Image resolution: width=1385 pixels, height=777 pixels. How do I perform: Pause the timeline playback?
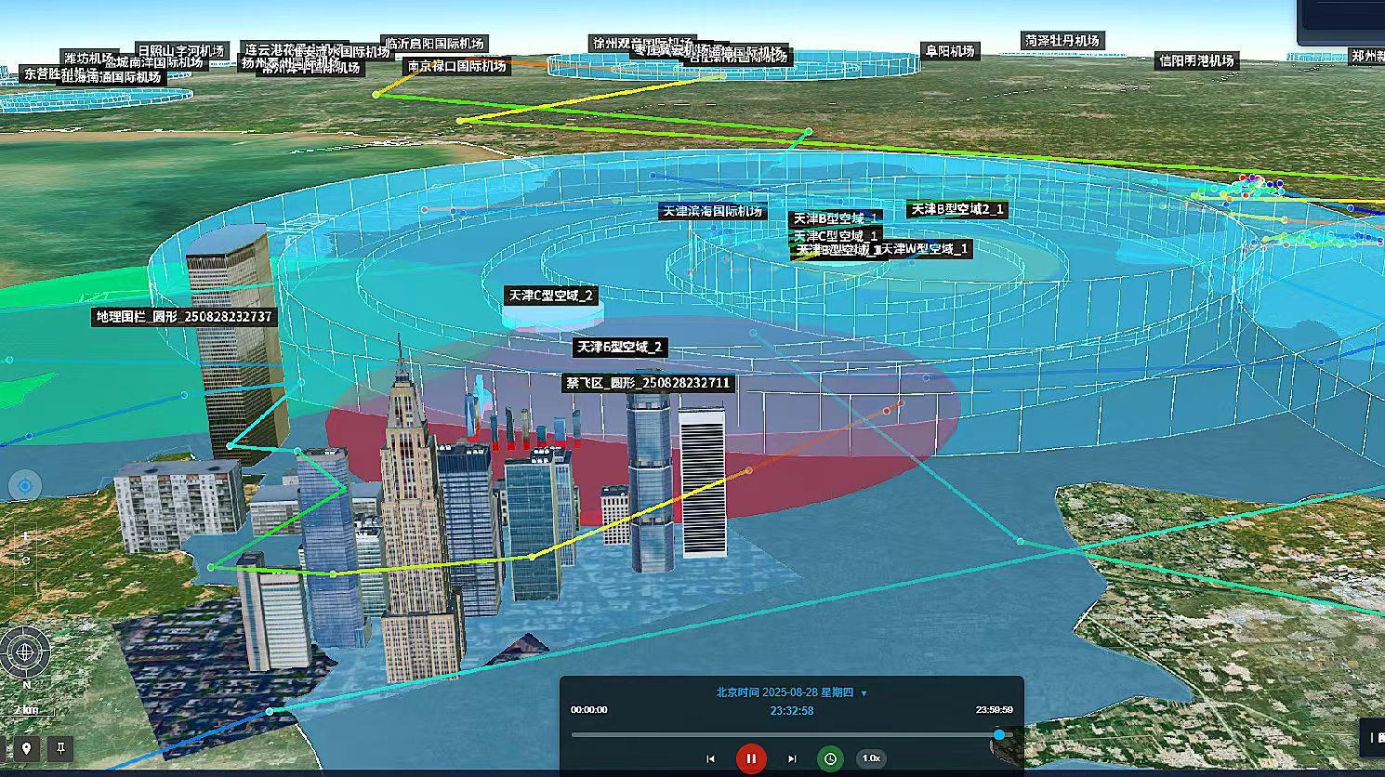[751, 758]
